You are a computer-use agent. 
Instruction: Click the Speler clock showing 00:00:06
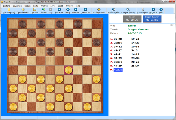pos(132,19)
